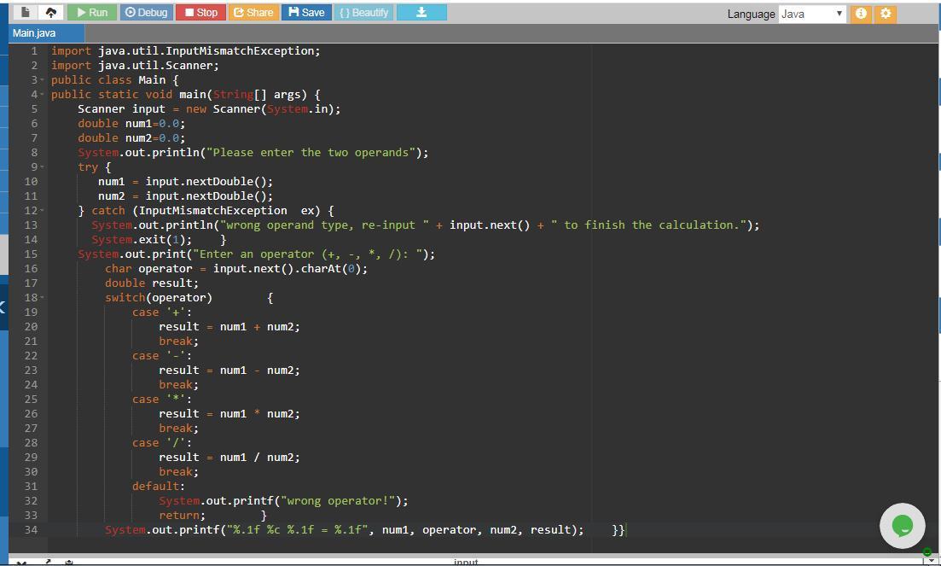Switch to the Main.java tab

(35, 33)
